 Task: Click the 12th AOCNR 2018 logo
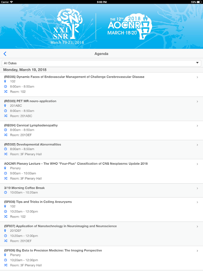pos(130,26)
